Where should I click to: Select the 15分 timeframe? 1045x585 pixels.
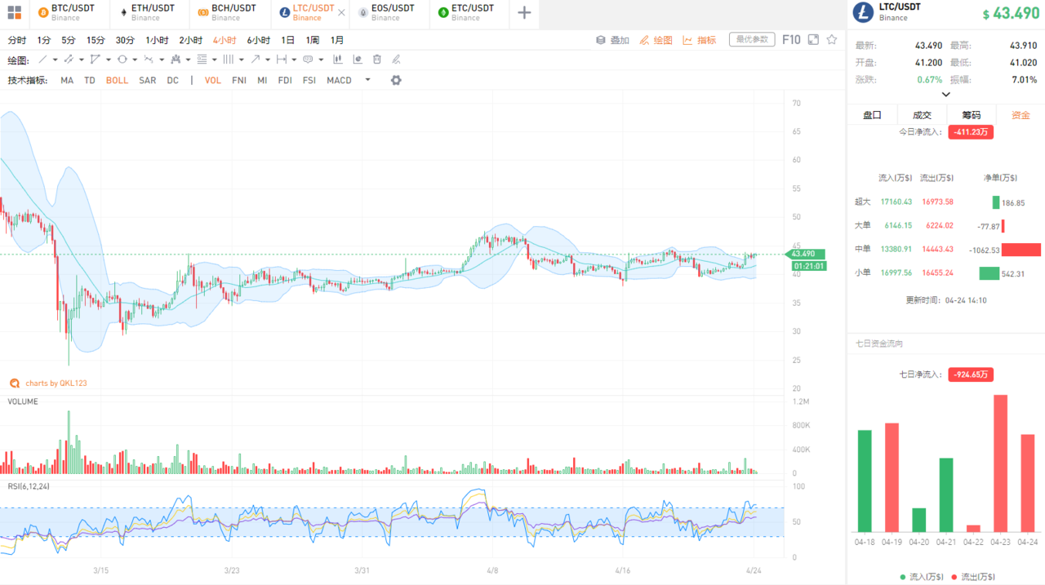[96, 40]
